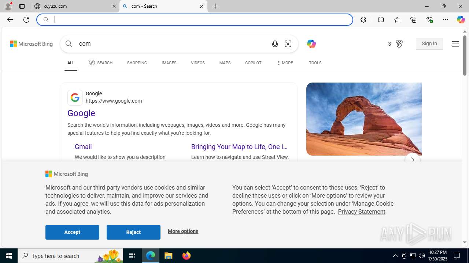Click the Sign in button
The height and width of the screenshot is (263, 469).
click(429, 44)
